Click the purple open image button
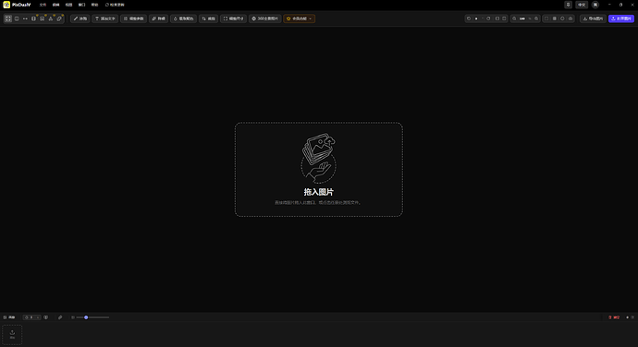The width and height of the screenshot is (638, 347). pyautogui.click(x=621, y=18)
